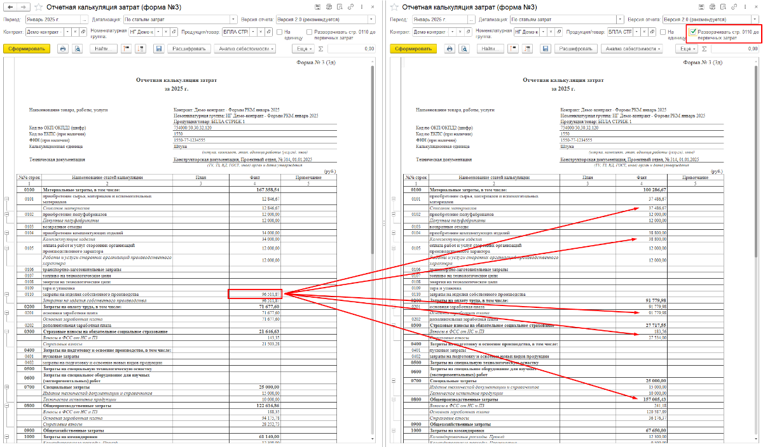Add left window to favorites with star
763x447 pixels.
pos(38,7)
